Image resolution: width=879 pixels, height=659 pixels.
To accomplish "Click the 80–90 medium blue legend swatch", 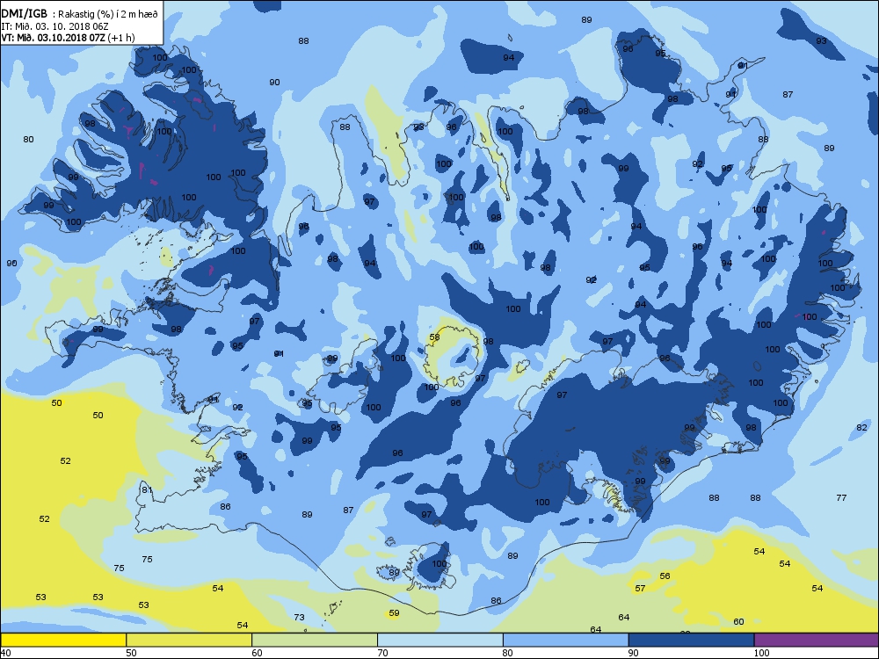I will pyautogui.click(x=565, y=640).
